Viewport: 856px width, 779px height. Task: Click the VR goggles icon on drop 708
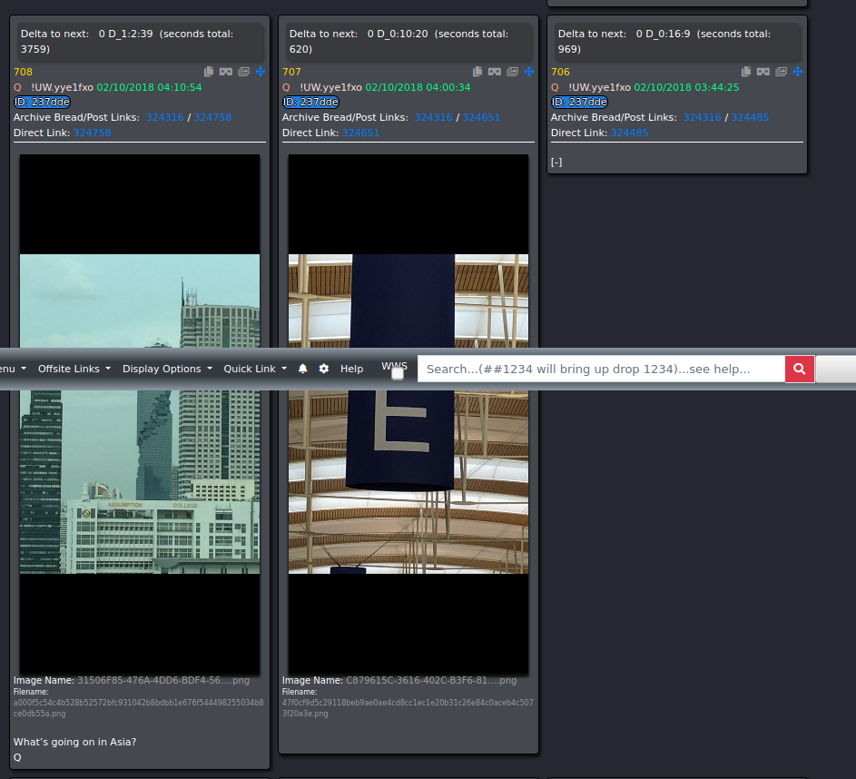(226, 72)
